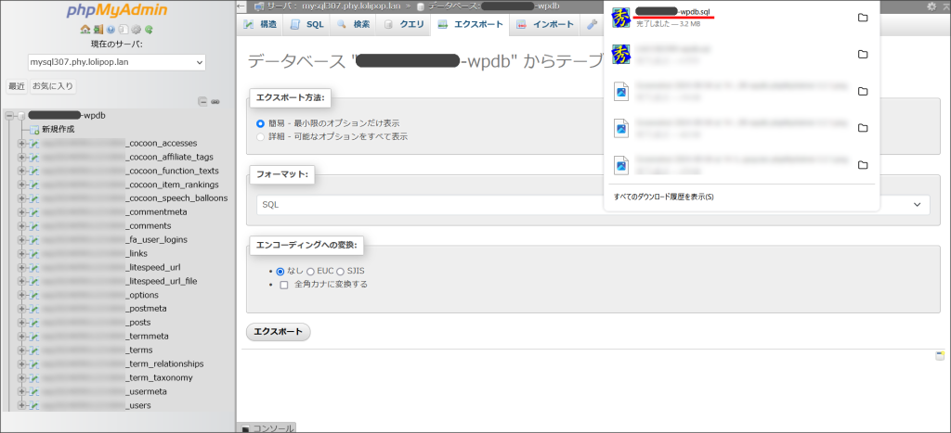
Task: Switch to the SQL tab
Action: click(x=306, y=25)
